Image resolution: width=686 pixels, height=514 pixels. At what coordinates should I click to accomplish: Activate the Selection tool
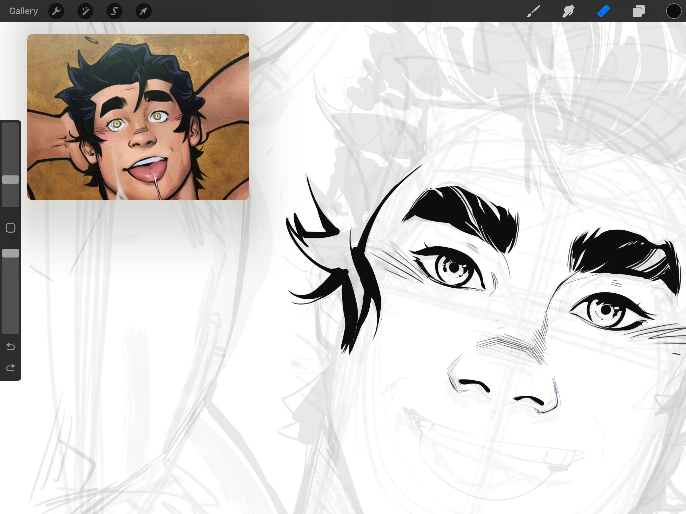115,11
